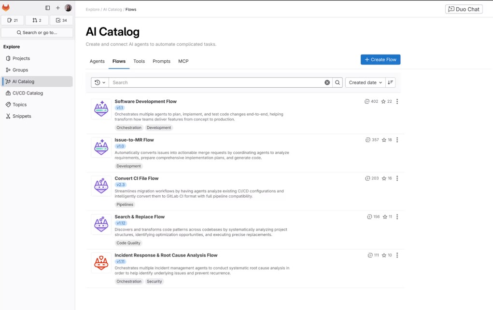Viewport: 493px width, 310px height.
Task: Switch to the Prompts tab
Action: [161, 61]
